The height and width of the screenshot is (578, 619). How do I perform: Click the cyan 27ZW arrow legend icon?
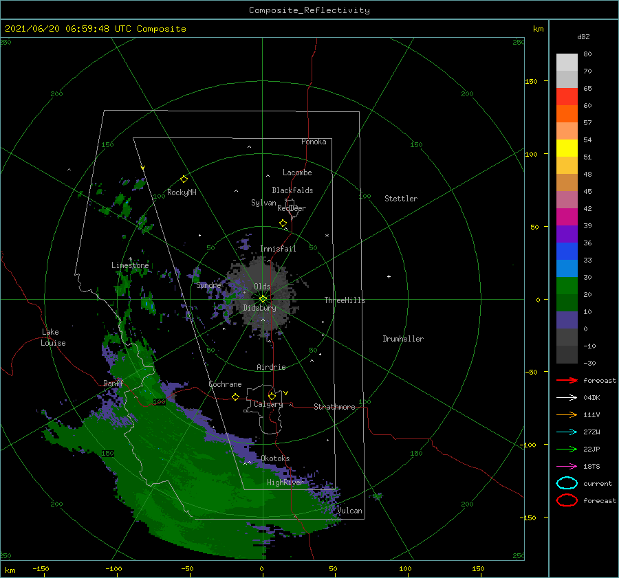tap(567, 432)
